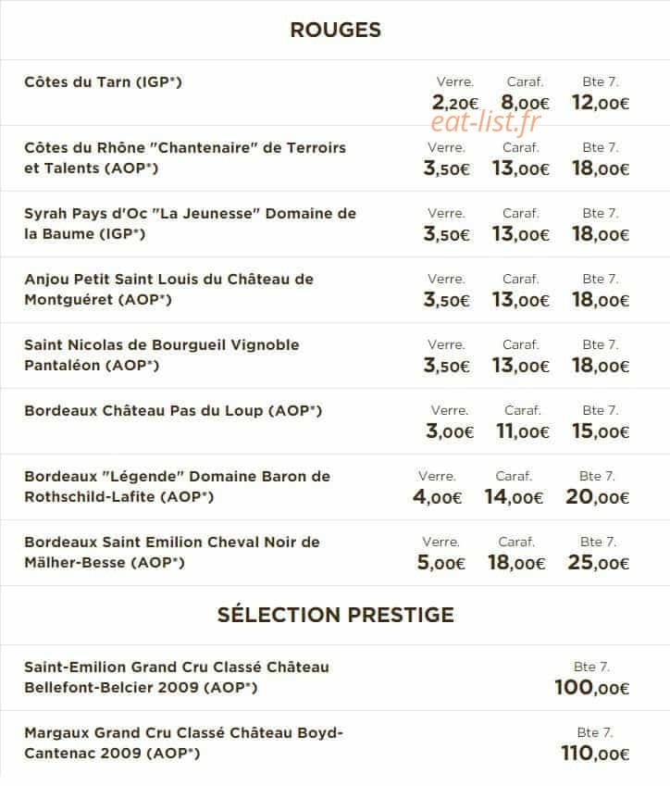
Task: Choose Syrah bottle price 18,00€
Action: (x=601, y=234)
